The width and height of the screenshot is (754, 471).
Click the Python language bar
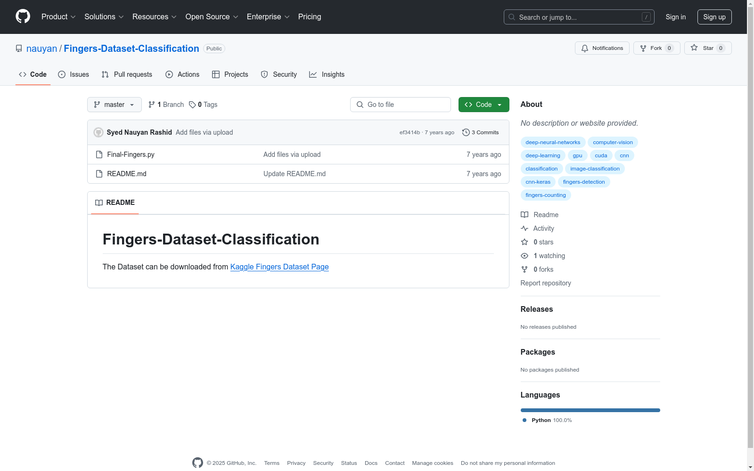[590, 410]
